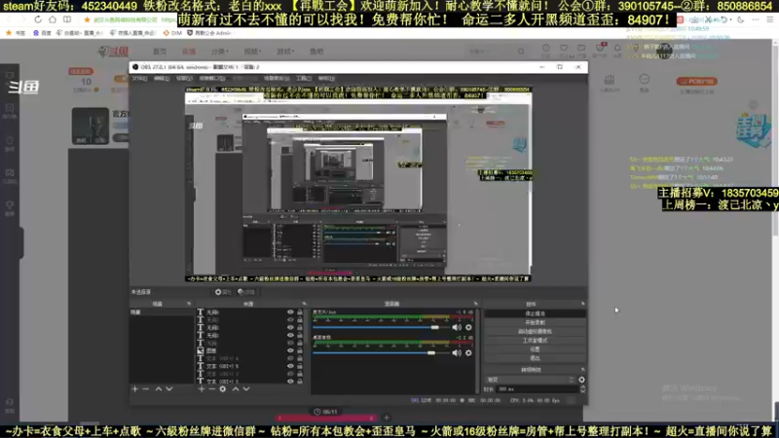Click 停止推流 stop streaming button
779x438 pixels.
(x=535, y=313)
